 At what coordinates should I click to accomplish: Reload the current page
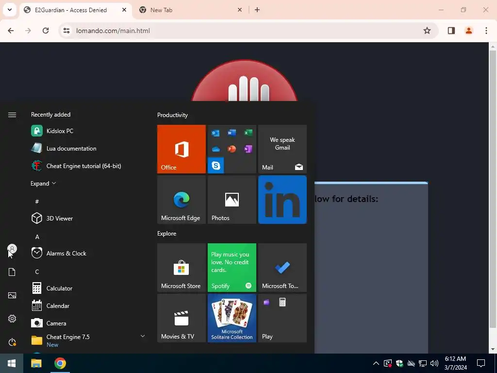point(46,31)
